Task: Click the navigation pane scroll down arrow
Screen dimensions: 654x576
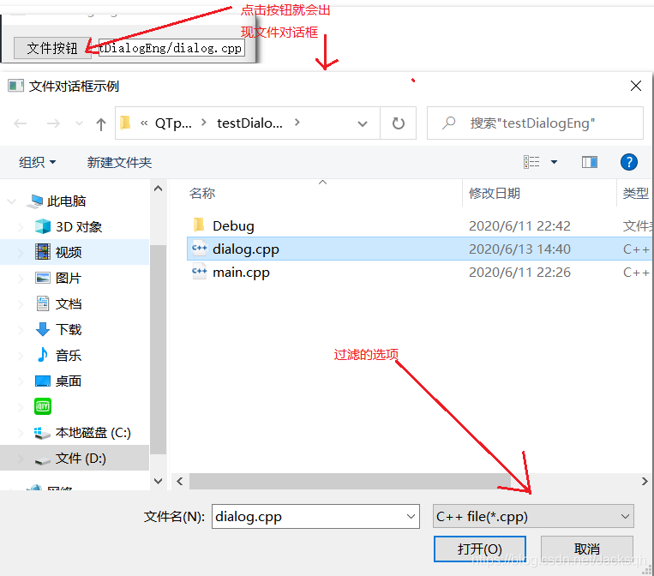Action: tap(158, 481)
